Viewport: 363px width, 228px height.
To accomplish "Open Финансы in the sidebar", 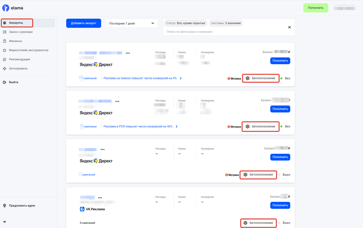I will coord(15,41).
